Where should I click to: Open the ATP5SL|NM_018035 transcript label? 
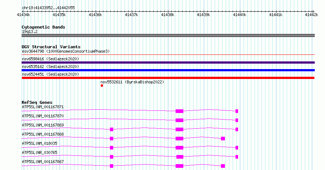point(39,143)
